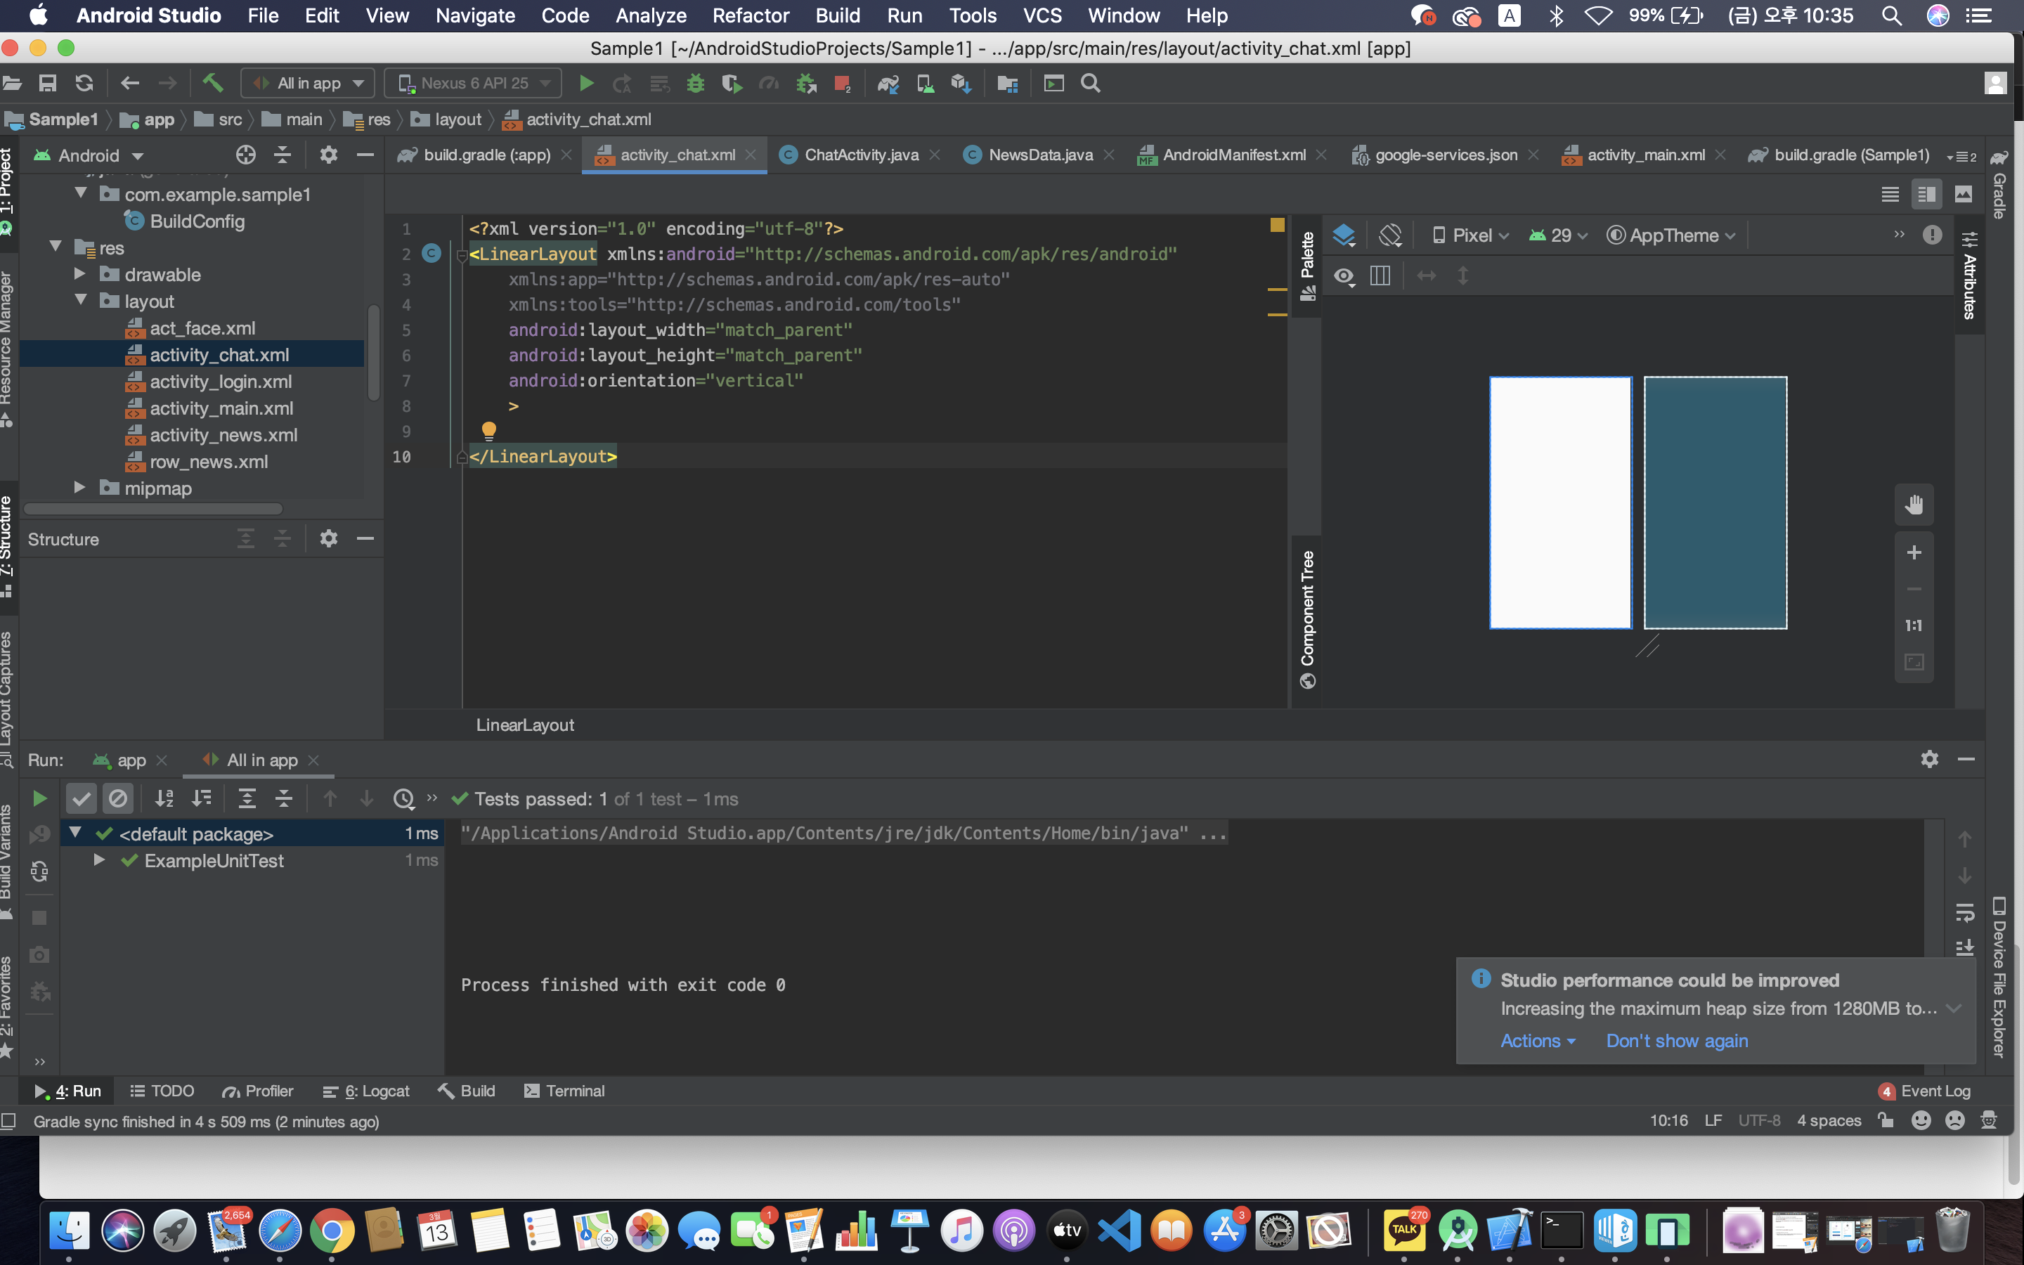Switch to ChatActivity.java tab
Image resolution: width=2024 pixels, height=1265 pixels.
click(859, 155)
